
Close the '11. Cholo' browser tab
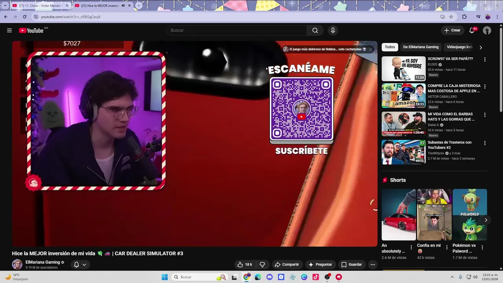coord(67,6)
